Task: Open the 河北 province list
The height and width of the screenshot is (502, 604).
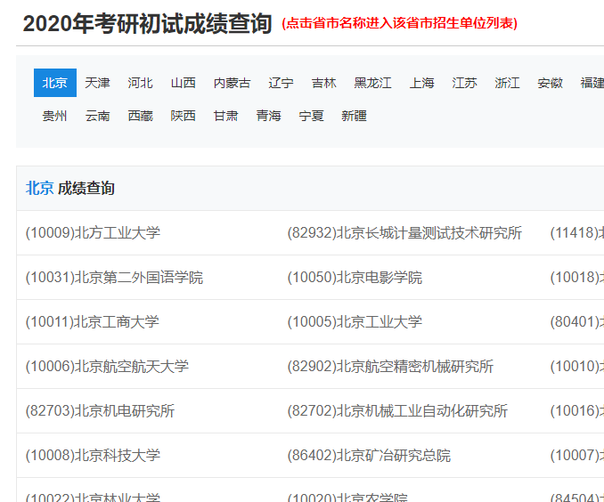Action: pyautogui.click(x=140, y=83)
